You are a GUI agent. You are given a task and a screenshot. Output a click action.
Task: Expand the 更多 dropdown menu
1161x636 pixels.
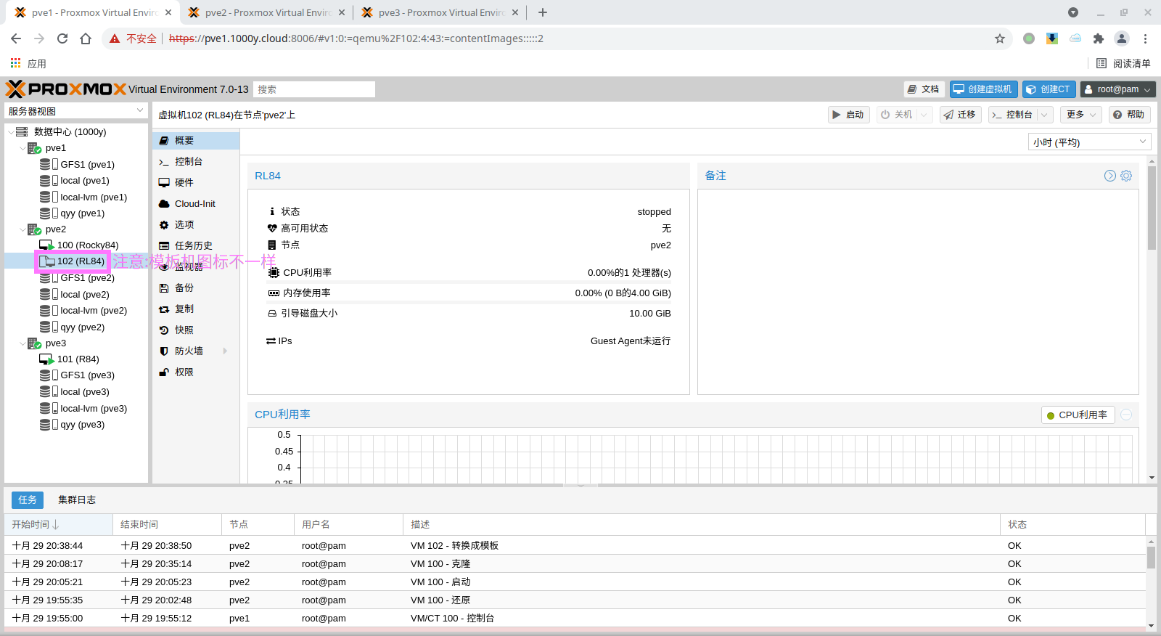[1080, 115]
